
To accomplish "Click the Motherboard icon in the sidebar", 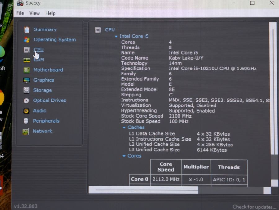I will click(27, 70).
